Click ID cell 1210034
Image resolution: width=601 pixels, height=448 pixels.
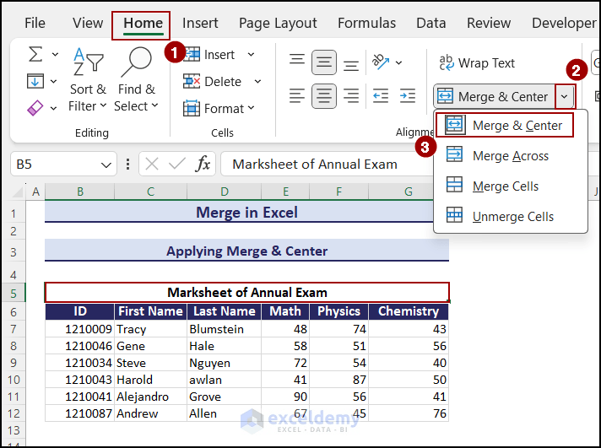point(79,363)
